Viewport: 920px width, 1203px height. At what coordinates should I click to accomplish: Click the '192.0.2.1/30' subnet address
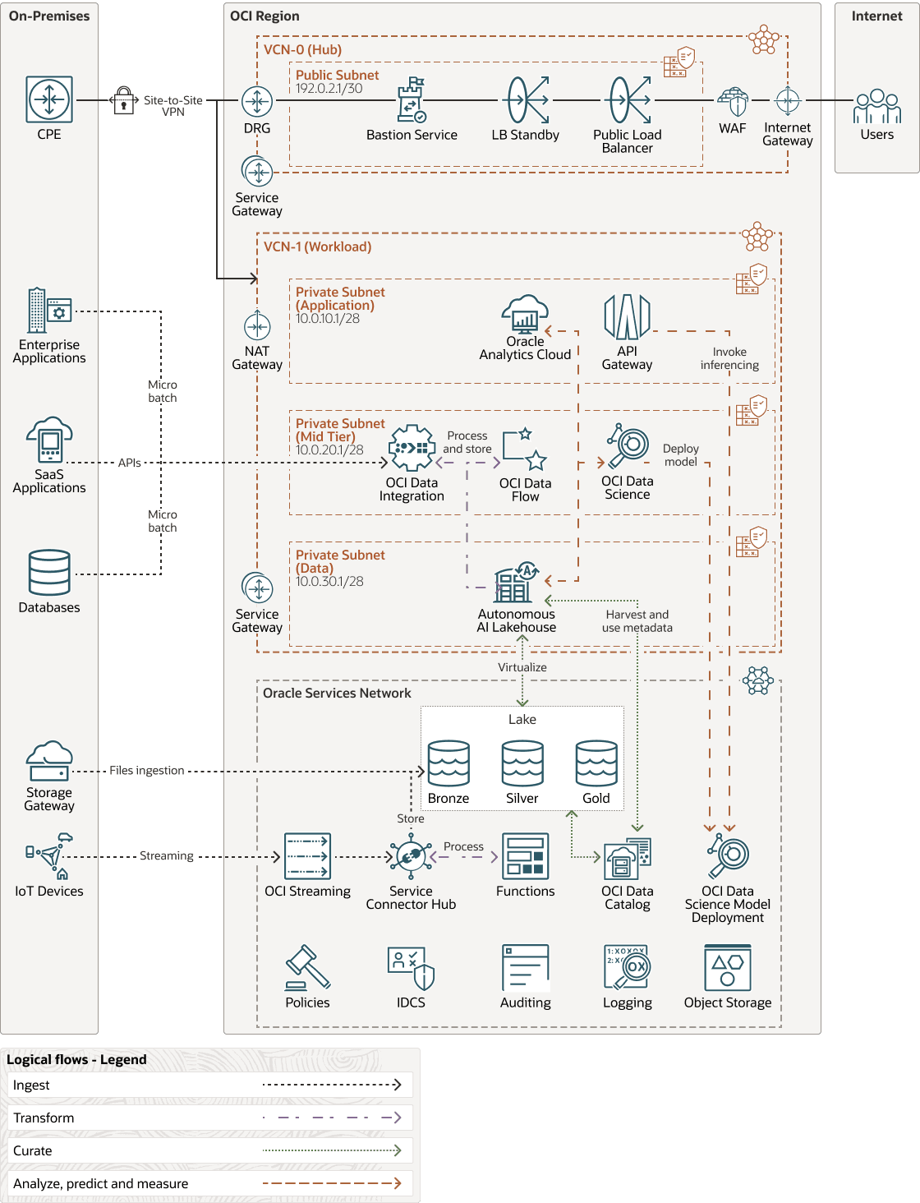click(x=329, y=88)
